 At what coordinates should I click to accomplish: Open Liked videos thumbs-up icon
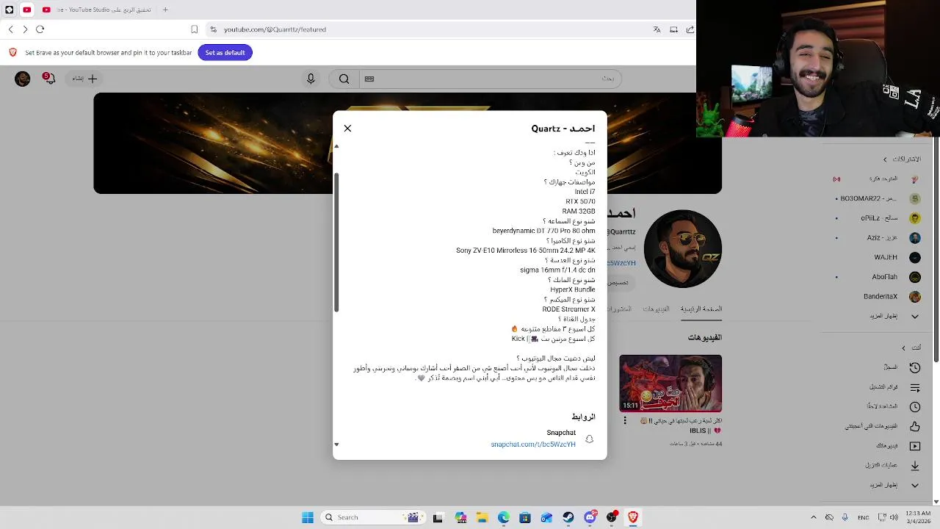[915, 426]
